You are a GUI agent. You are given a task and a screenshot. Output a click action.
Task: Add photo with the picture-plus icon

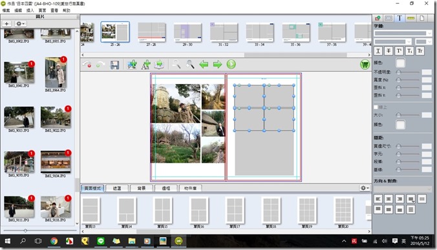[x=132, y=65]
